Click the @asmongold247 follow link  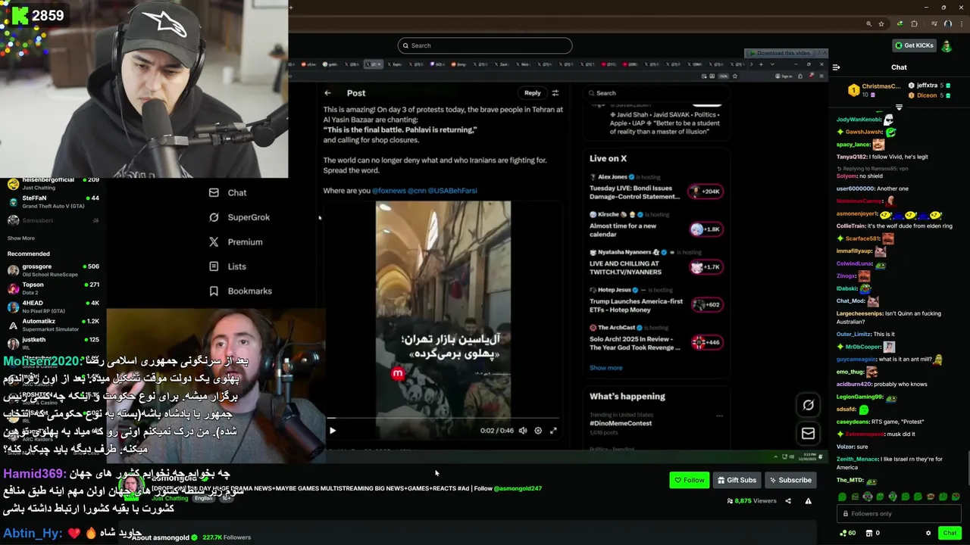point(518,489)
